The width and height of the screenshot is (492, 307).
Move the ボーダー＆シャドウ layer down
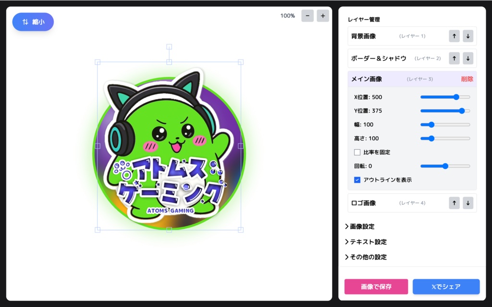[x=467, y=58]
